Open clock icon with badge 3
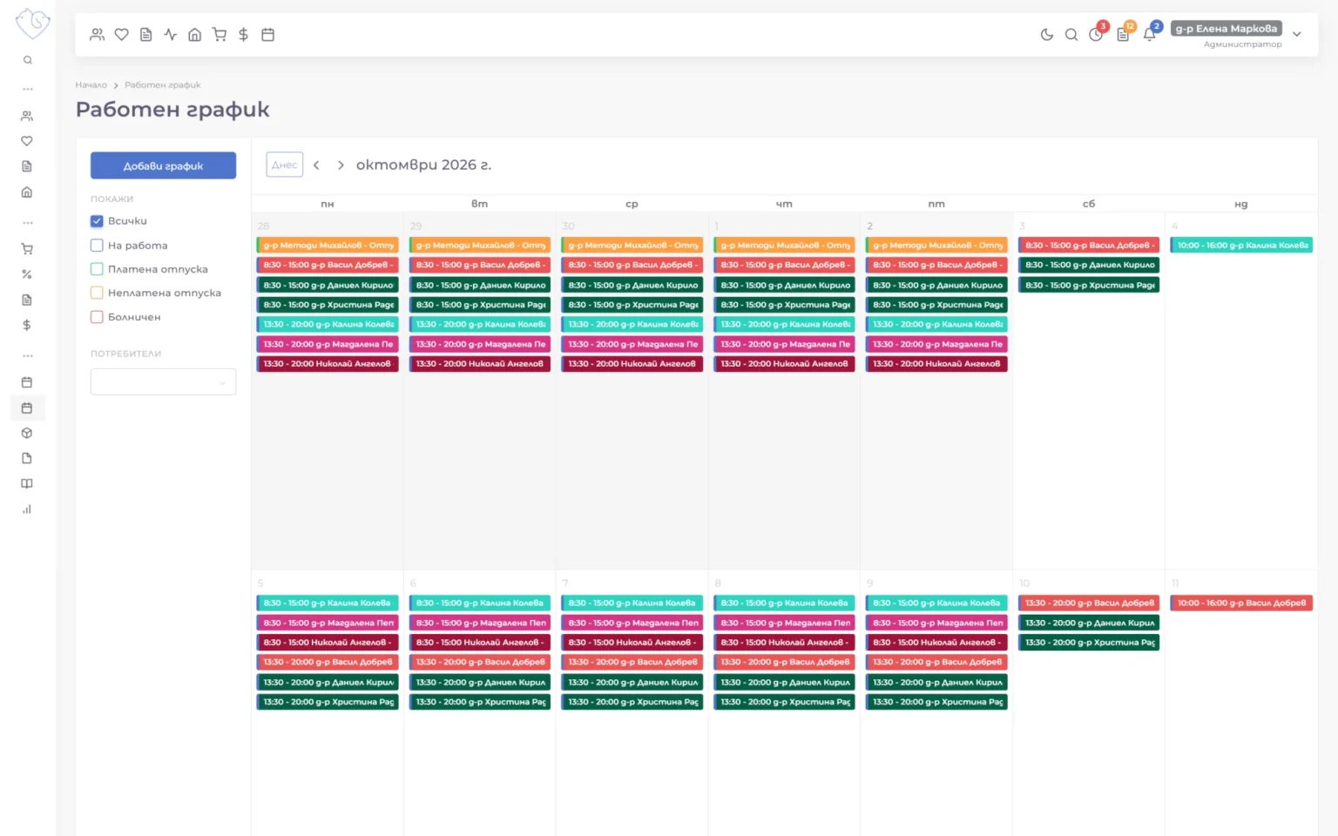Viewport: 1338px width, 836px height. (x=1096, y=35)
